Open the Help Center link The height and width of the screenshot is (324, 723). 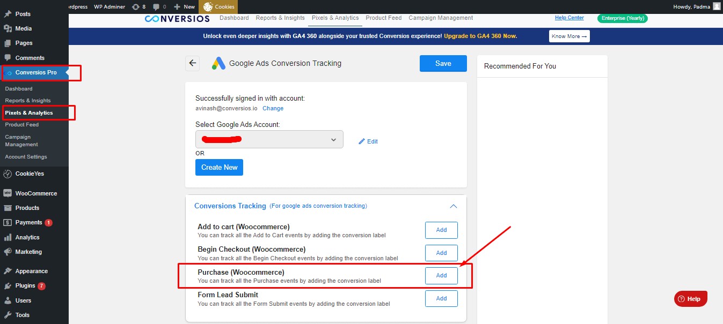(569, 18)
